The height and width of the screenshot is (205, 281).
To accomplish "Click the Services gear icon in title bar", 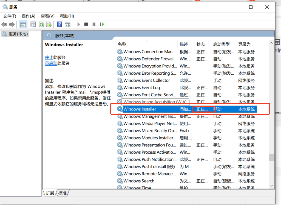I will pos(5,7).
